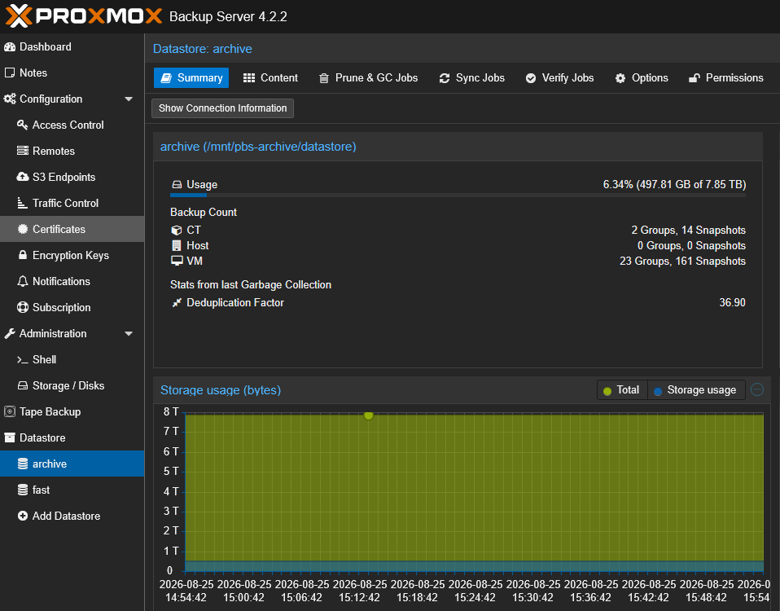Click the Storage / Disks drive icon
The image size is (780, 611).
[22, 385]
